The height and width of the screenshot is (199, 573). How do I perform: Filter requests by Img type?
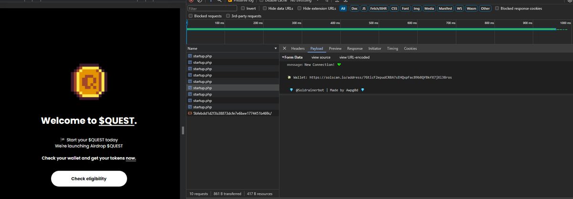click(x=417, y=9)
